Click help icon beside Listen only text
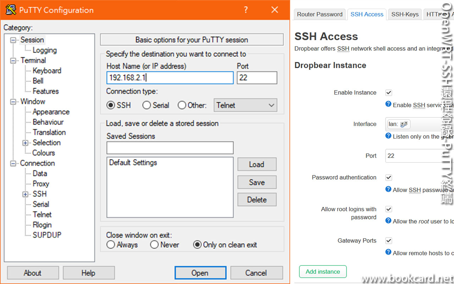The image size is (454, 284). [x=388, y=136]
